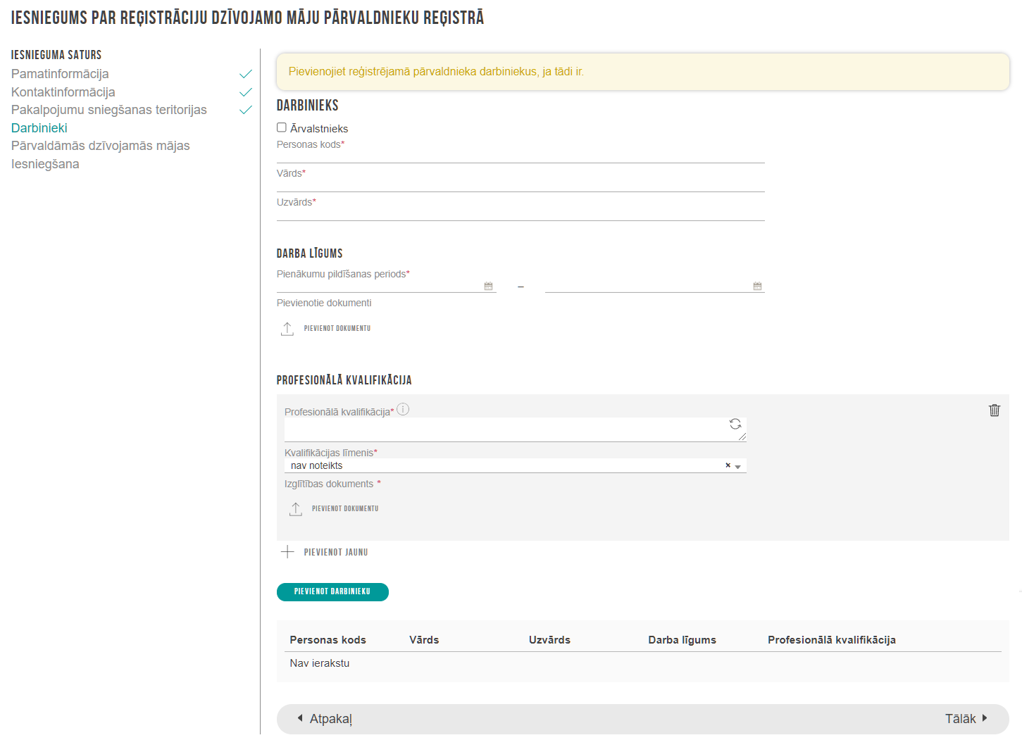
Task: Go to Kontaktinformācija section
Action: point(63,92)
